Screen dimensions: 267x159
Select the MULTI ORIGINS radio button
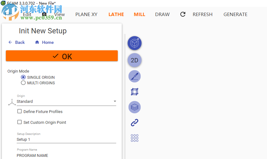pyautogui.click(x=23, y=83)
